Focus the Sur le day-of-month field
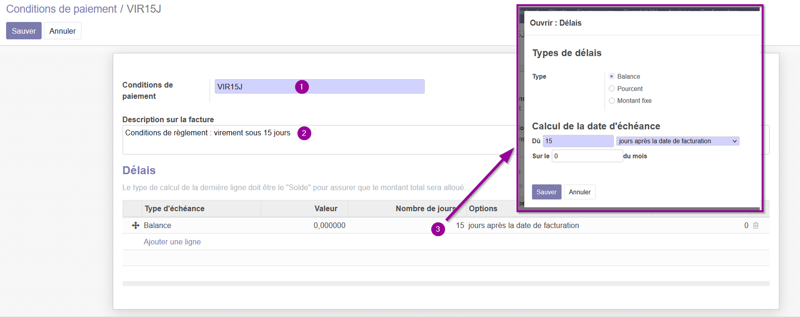Screen dimensions: 800x317 click(x=587, y=156)
